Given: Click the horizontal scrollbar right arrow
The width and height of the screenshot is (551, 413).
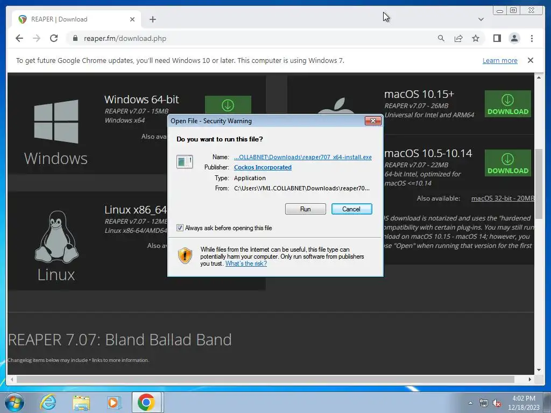Looking at the screenshot, I should (x=530, y=379).
